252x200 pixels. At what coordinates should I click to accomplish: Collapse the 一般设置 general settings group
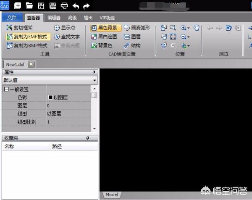point(6,89)
